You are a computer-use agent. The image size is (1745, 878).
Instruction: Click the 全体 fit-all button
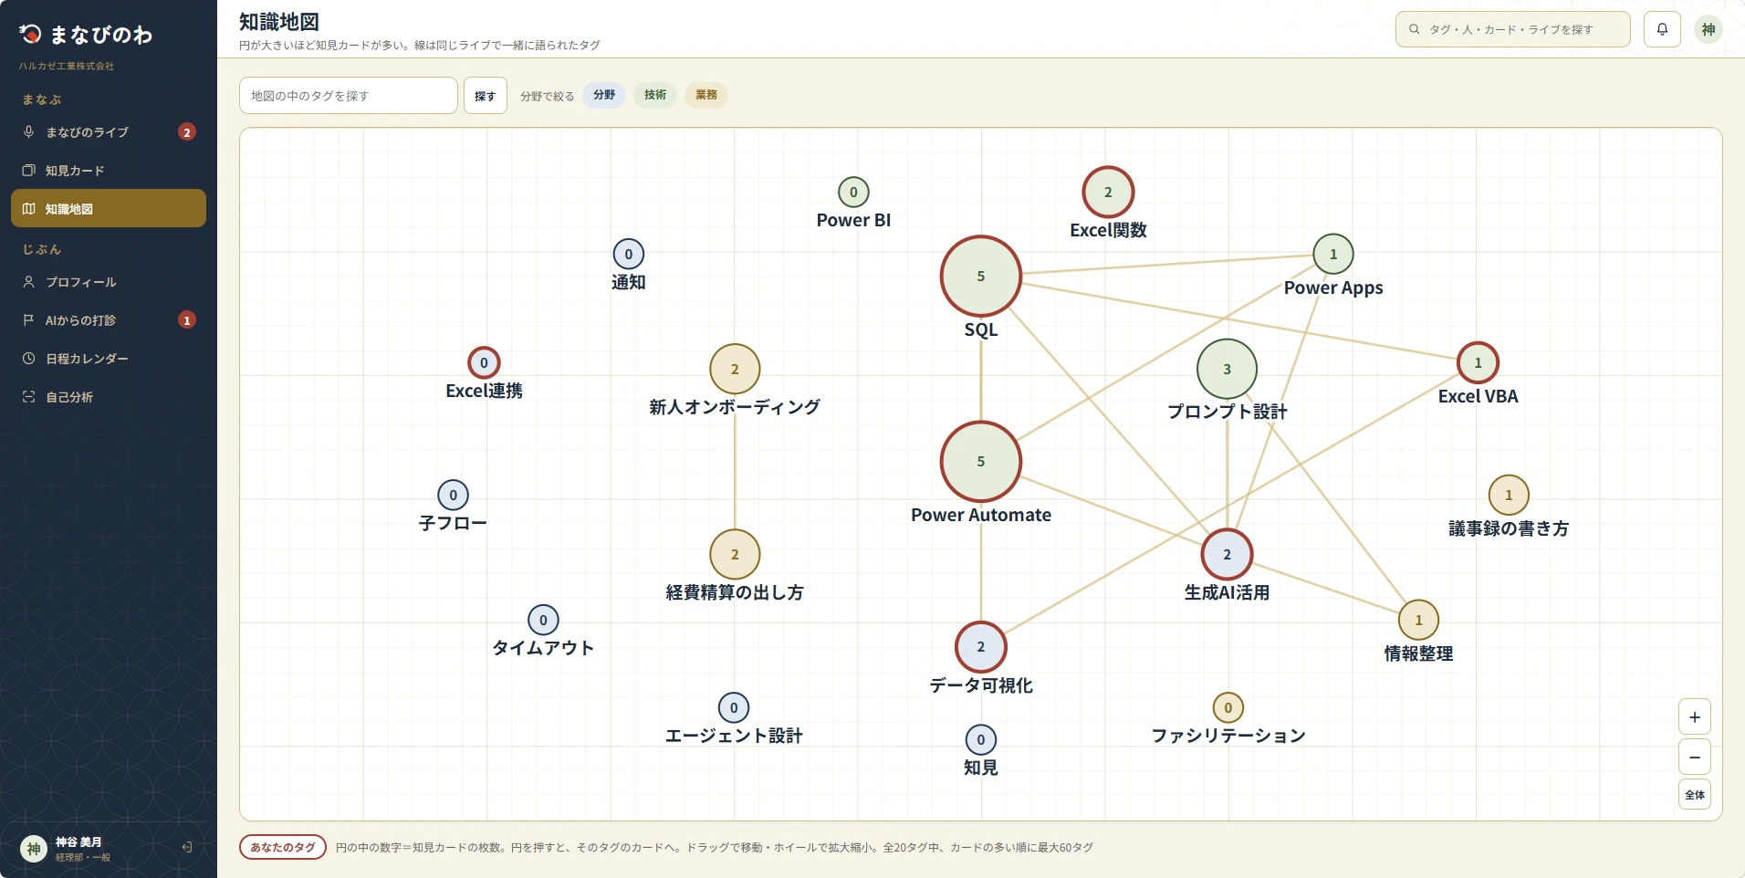point(1695,795)
